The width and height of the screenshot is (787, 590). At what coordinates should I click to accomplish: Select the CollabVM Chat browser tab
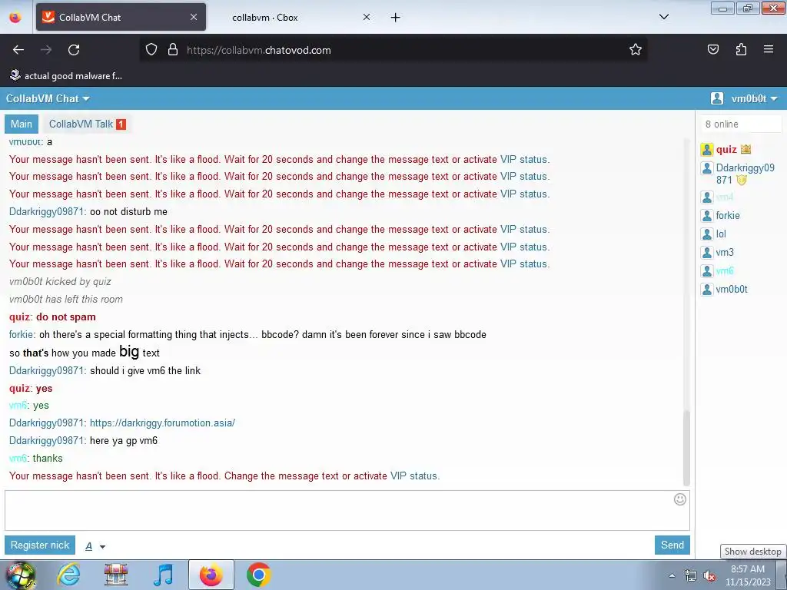point(121,17)
